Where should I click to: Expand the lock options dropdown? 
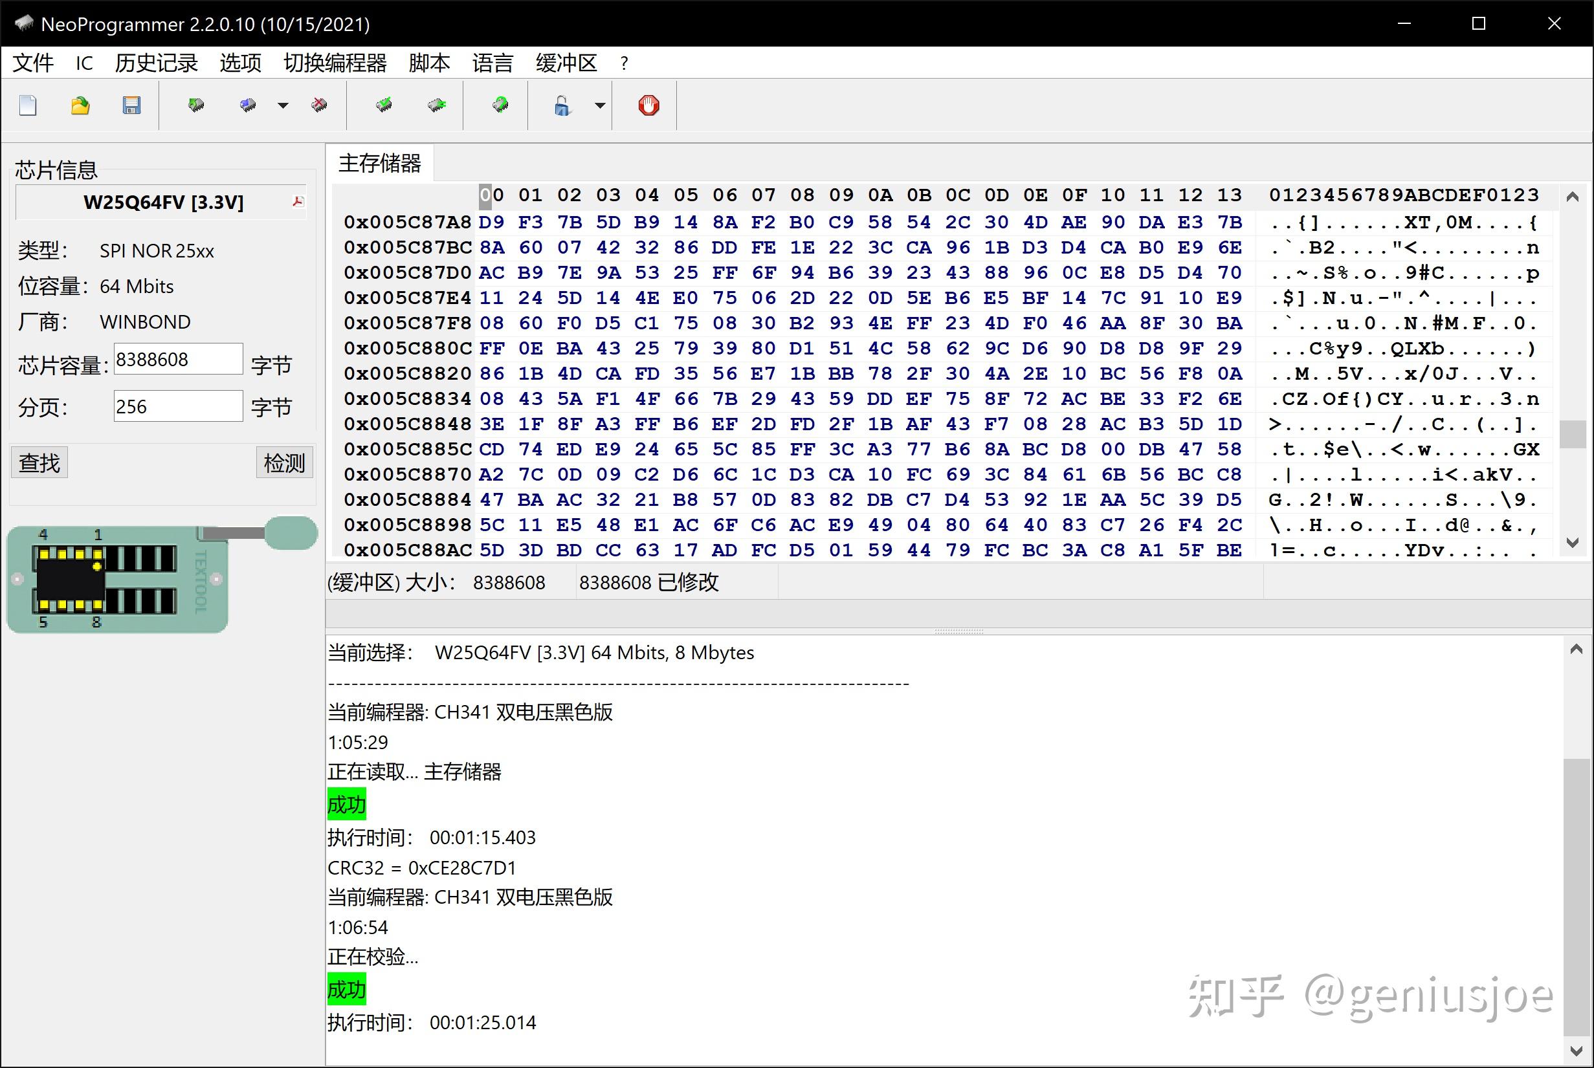coord(600,105)
